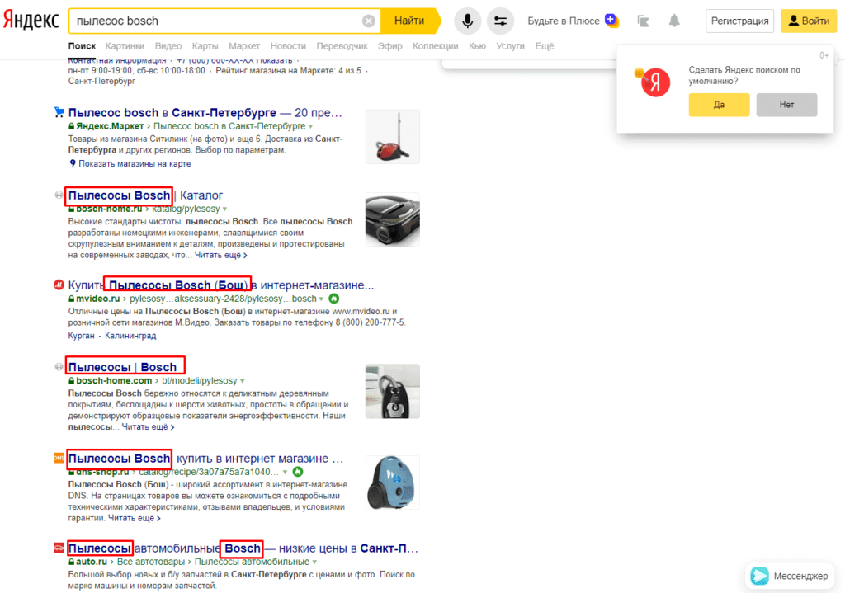Viewport: 845px width, 593px height.
Task: Open the 'Кью' tab
Action: pos(477,46)
